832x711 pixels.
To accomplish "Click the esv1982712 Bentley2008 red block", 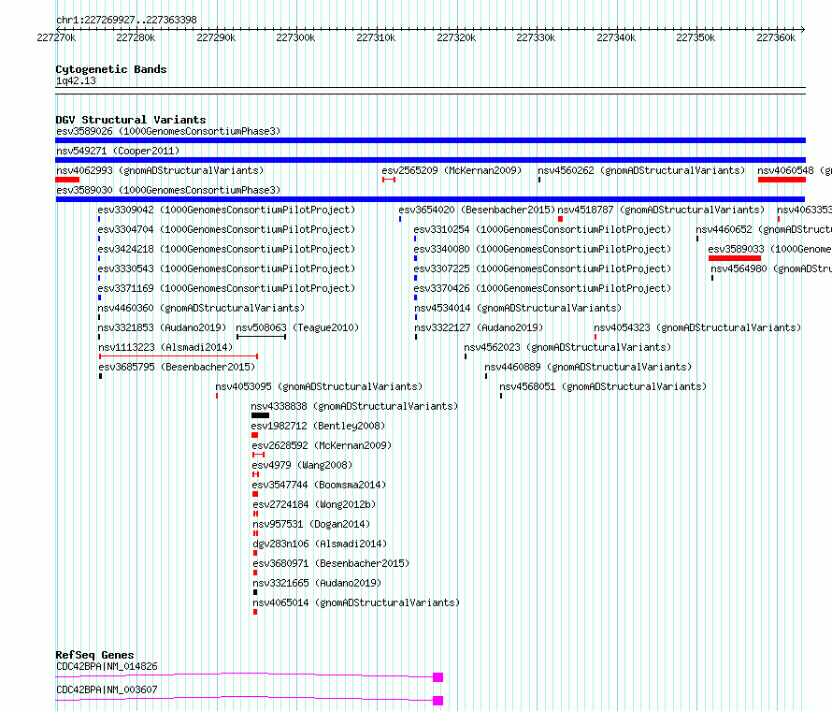I will (x=254, y=435).
